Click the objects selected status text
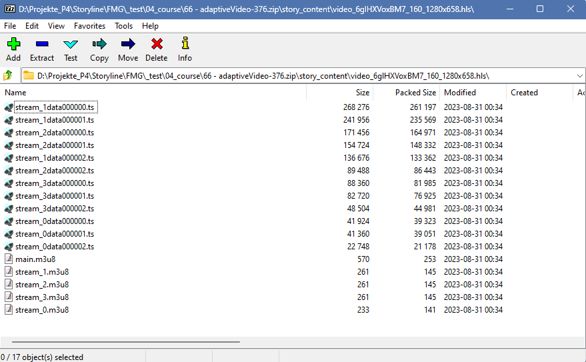The image size is (586, 362). click(x=42, y=357)
